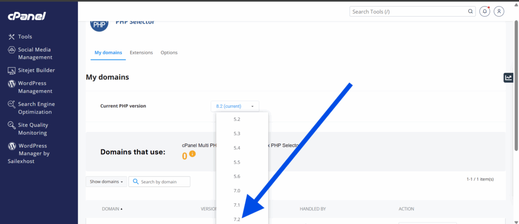The width and height of the screenshot is (519, 224).
Task: Click the 'My domains' section heading
Action: (x=107, y=78)
